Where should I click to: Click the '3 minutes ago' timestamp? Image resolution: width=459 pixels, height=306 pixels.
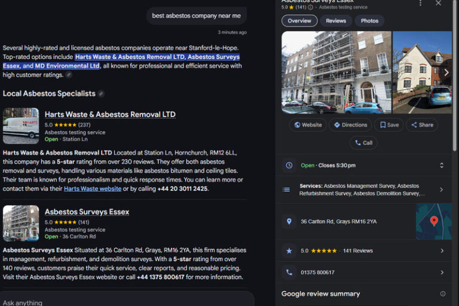coord(232,32)
